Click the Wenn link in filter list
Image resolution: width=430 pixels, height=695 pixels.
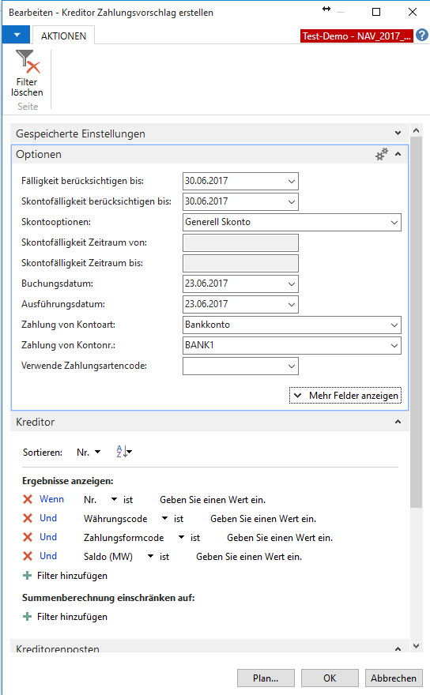(x=51, y=499)
